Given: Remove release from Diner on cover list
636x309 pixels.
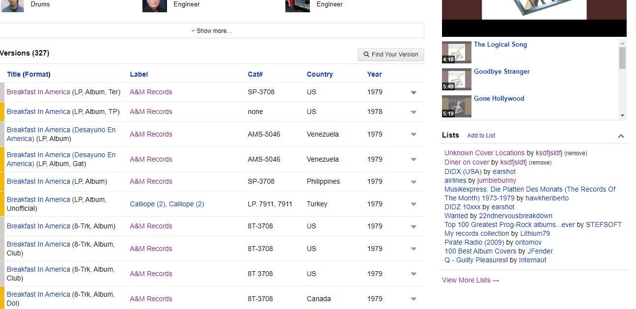Looking at the screenshot, I should [x=540, y=163].
